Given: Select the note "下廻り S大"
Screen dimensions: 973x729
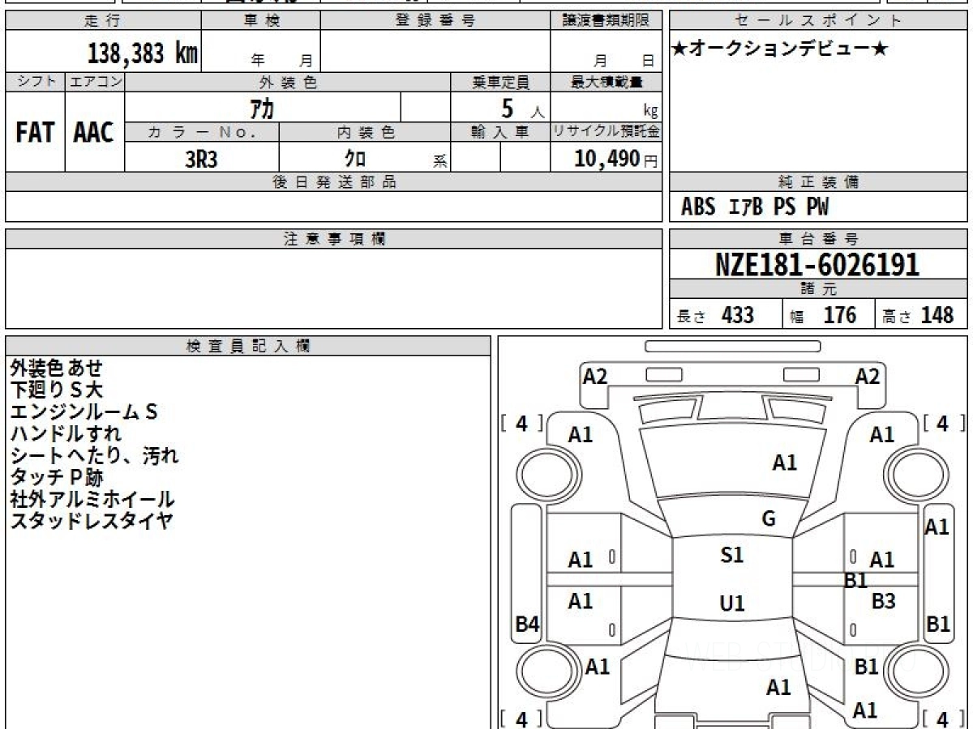Looking at the screenshot, I should click(57, 390).
